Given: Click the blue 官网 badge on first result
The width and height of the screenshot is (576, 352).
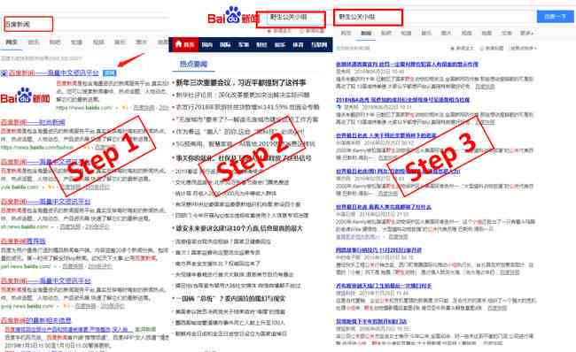Looking at the screenshot, I should 110,73.
